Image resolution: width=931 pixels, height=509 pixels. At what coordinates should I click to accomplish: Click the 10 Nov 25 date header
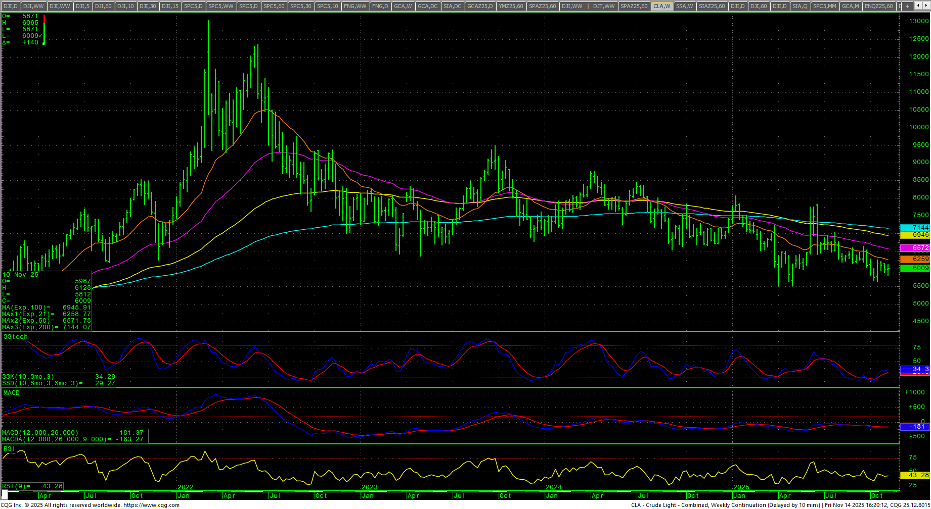(x=20, y=275)
